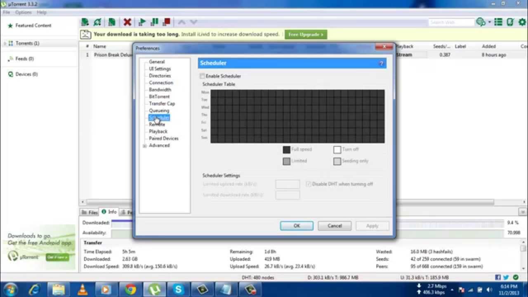Image resolution: width=528 pixels, height=297 pixels.
Task: Click the remote/devices toolbar icon
Action: tap(510, 22)
